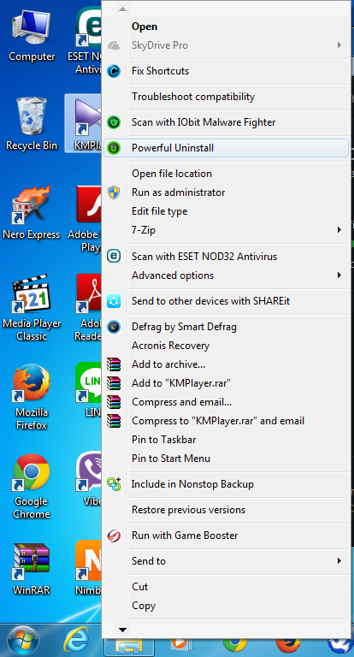Click the ESET NOD32 scan icon
This screenshot has width=354, height=657.
[114, 256]
